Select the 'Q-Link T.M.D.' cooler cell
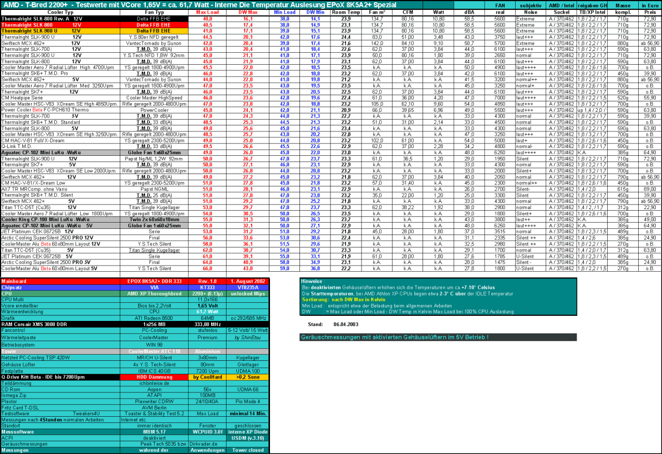Screen dimensions: 662x454 [60, 147]
